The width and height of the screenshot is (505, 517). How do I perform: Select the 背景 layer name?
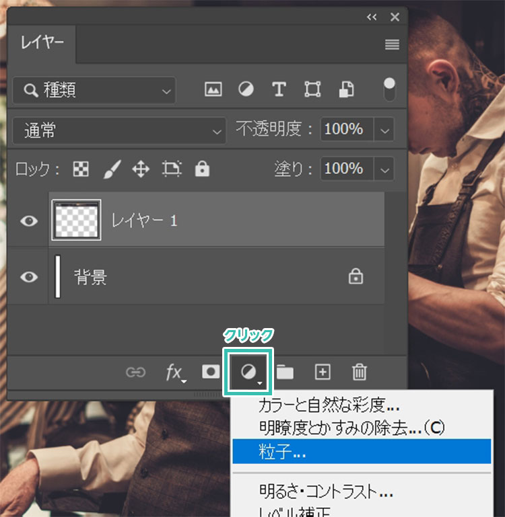90,277
